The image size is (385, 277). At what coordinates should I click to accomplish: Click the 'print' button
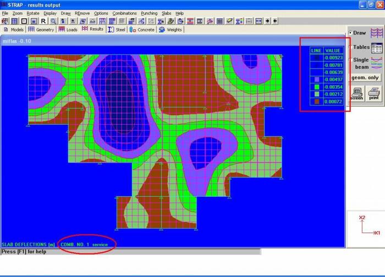(x=373, y=93)
